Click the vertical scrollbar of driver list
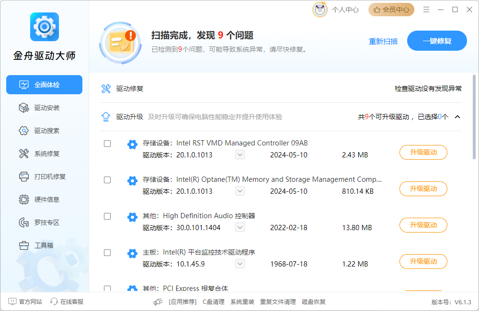Screen dimensions: 479x311 pyautogui.click(x=474, y=117)
